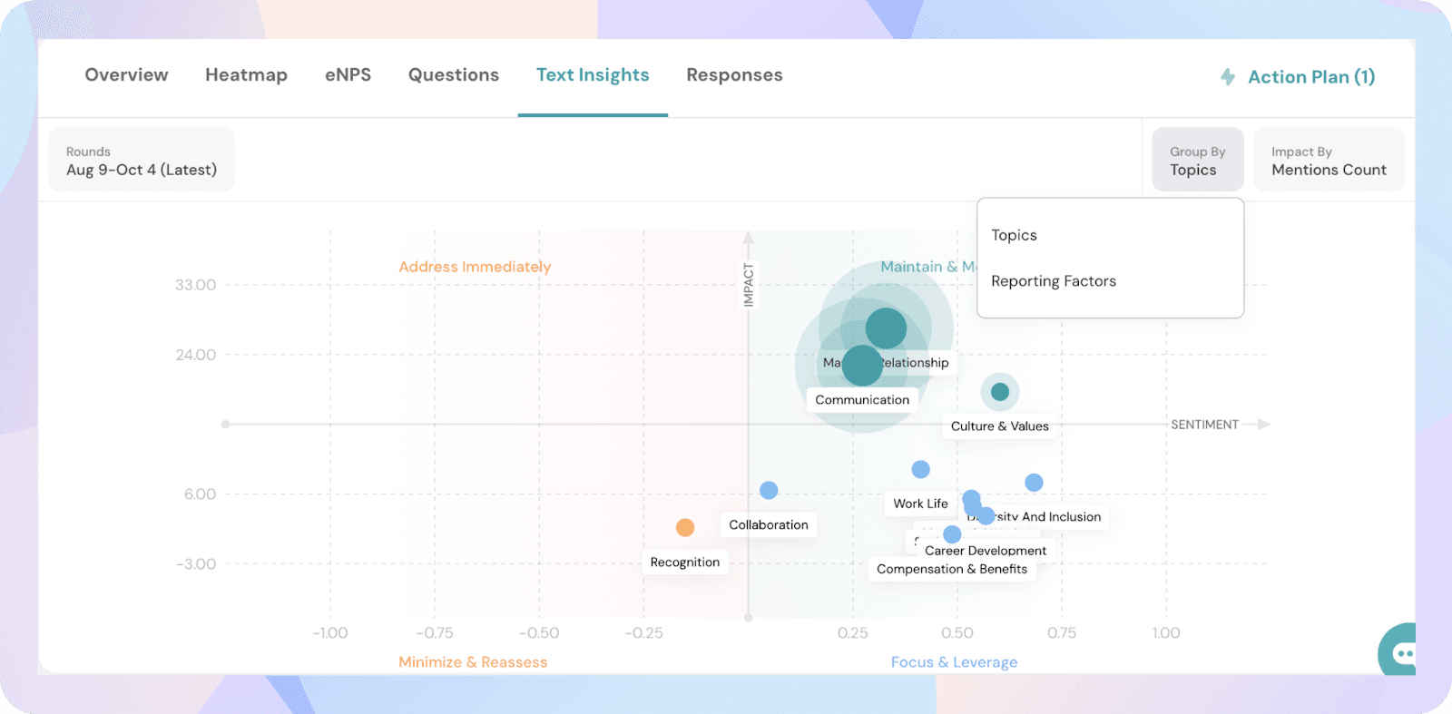Switch to the Questions tab

(x=453, y=75)
